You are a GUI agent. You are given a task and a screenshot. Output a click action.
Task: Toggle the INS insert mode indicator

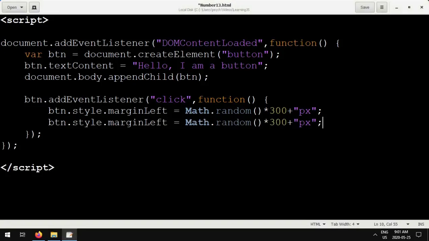point(421,224)
